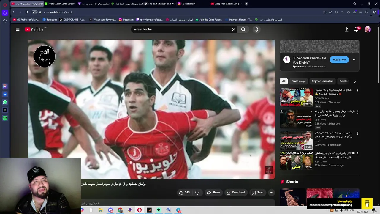Open menu for the 11:20 video
The width and height of the screenshot is (380, 214).
tap(358, 112)
